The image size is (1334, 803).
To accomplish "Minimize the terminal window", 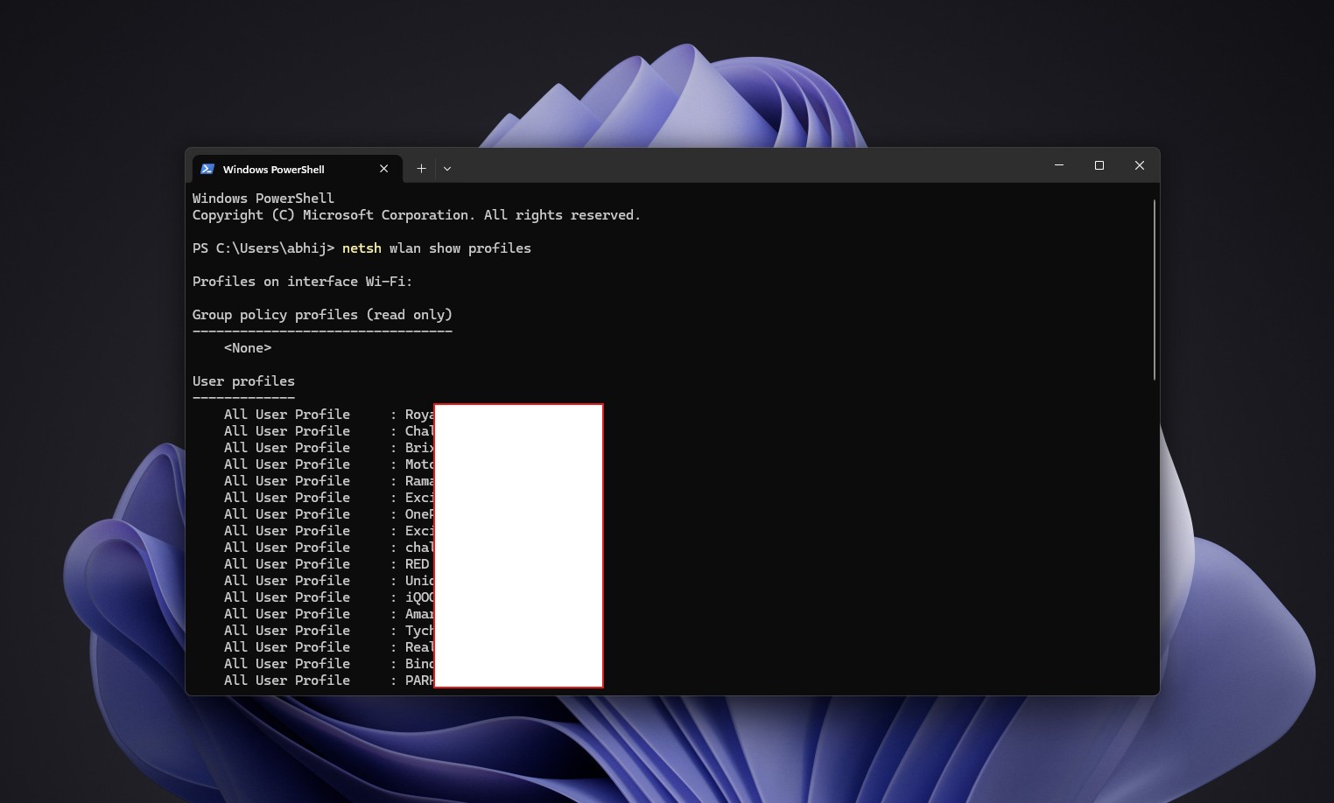I will 1059,165.
